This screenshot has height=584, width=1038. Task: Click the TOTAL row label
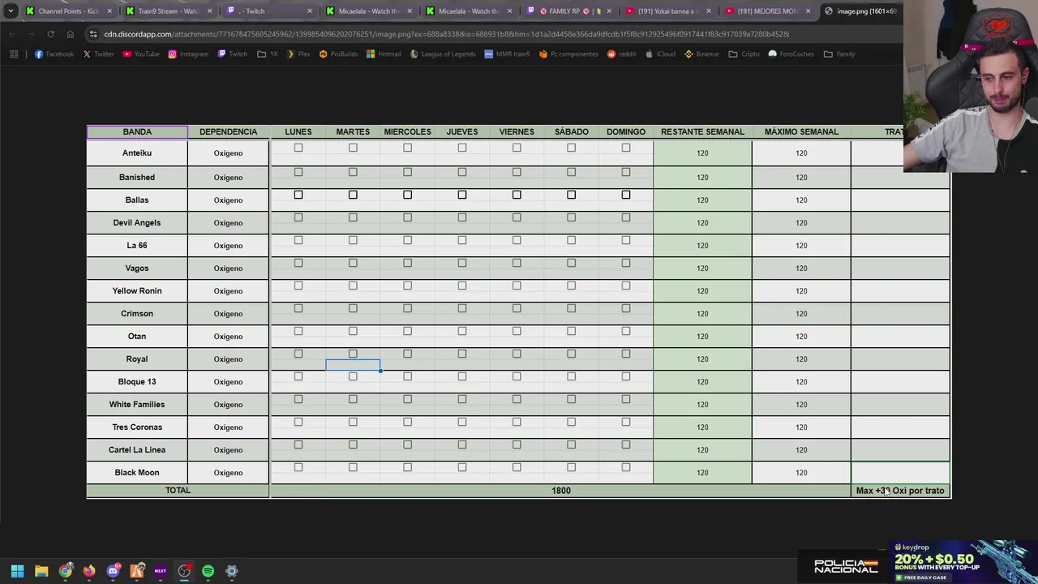pyautogui.click(x=178, y=491)
